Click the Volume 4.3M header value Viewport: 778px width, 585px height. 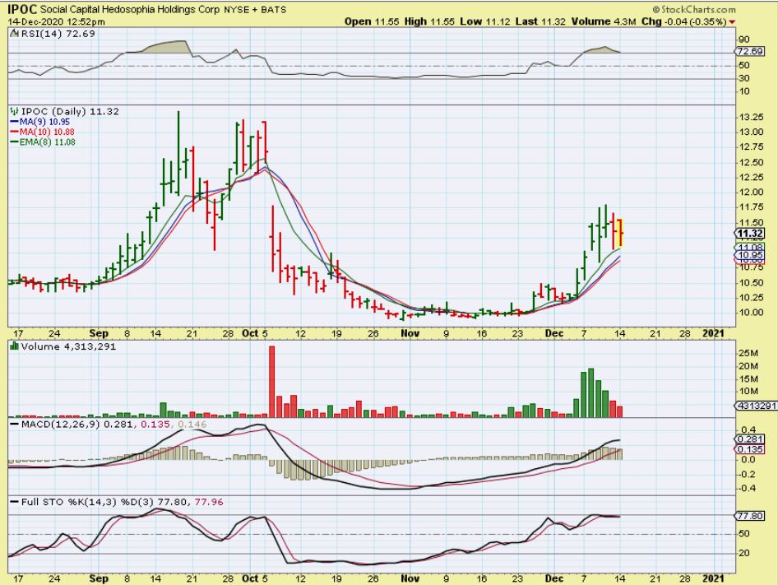click(x=604, y=21)
